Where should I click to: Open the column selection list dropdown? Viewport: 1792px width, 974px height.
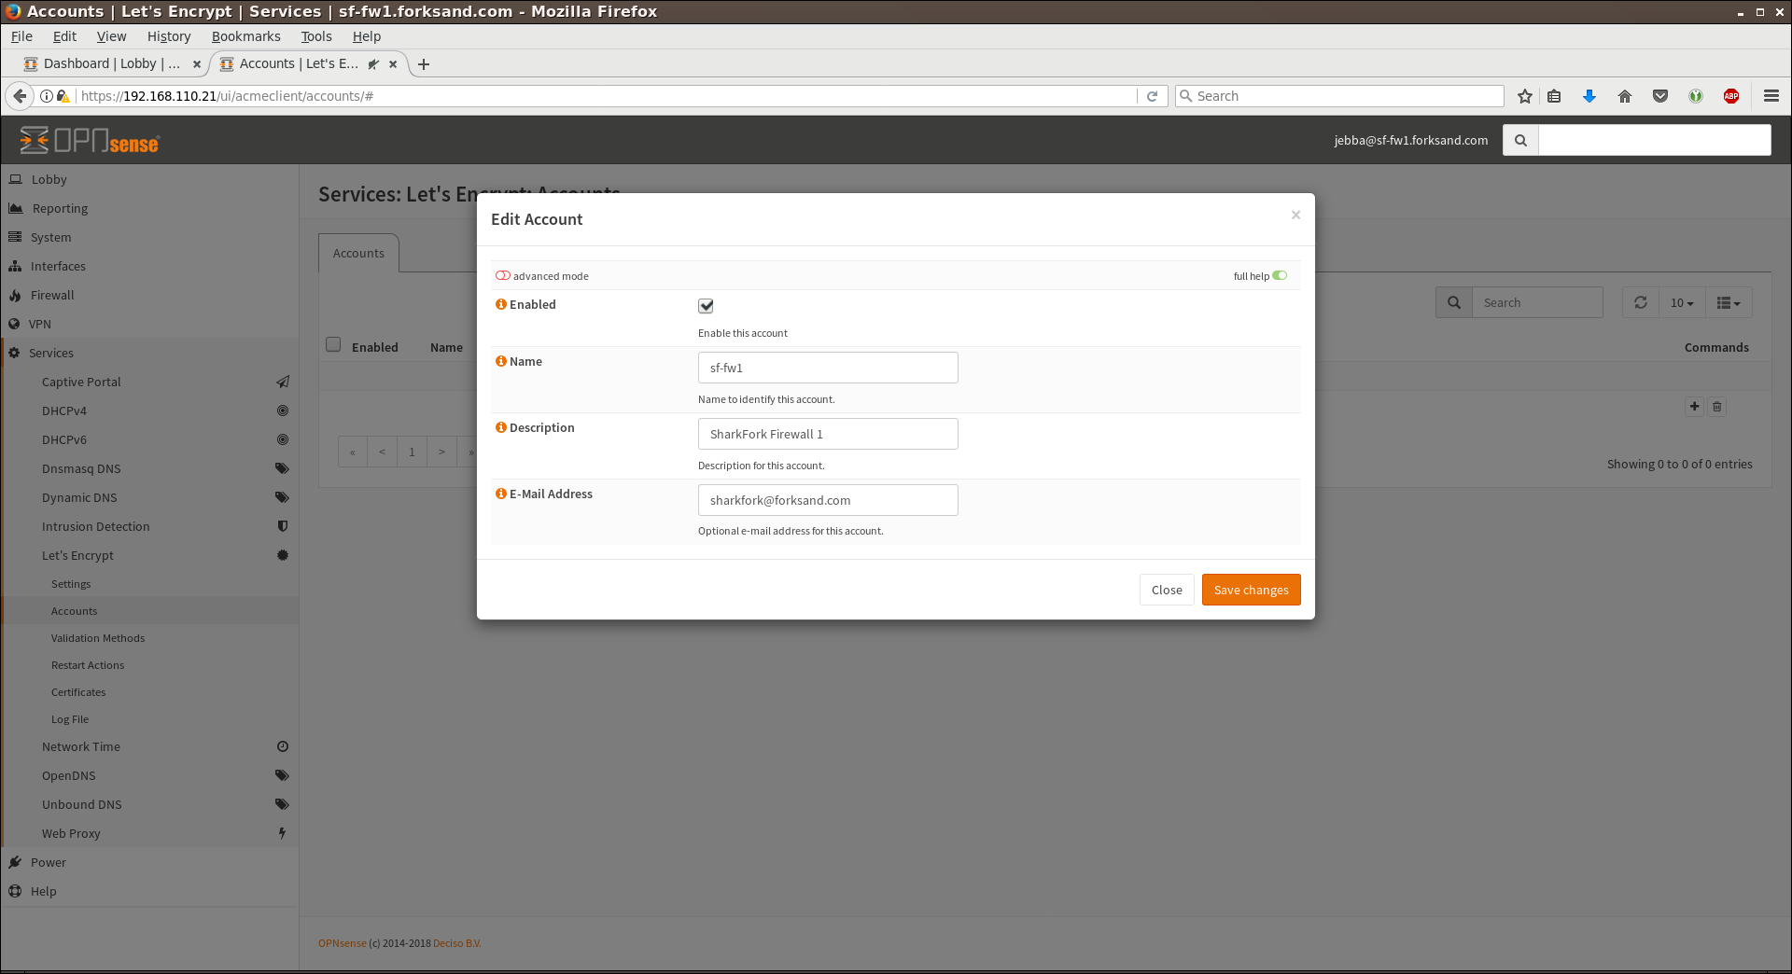[x=1729, y=302]
